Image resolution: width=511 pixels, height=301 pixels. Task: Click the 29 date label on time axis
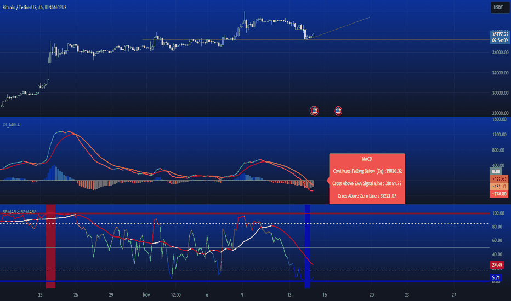click(x=111, y=295)
